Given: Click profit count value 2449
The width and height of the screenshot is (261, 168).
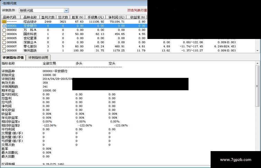Looking at the screenshot, I should click(48, 22).
